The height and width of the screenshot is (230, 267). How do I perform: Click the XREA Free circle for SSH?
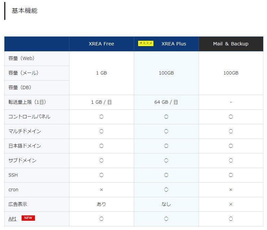[x=102, y=175]
